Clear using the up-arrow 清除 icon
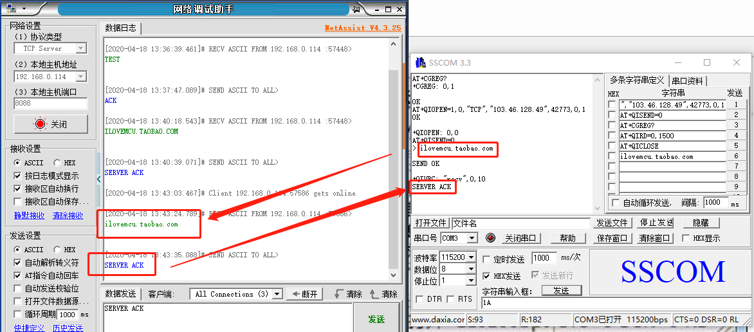Image resolution: width=754 pixels, height=332 pixels. [383, 294]
